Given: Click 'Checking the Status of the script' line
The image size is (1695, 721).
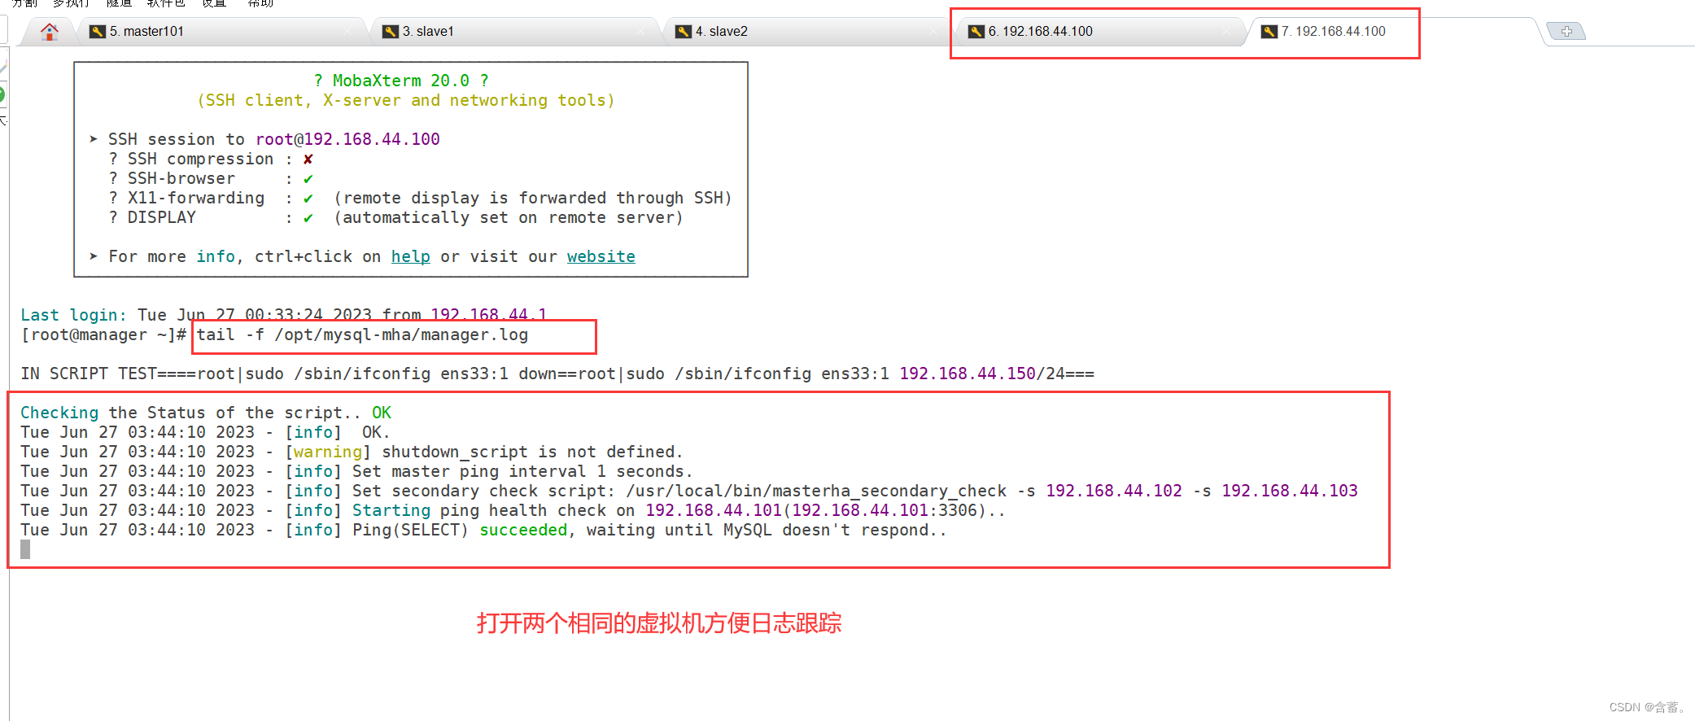Looking at the screenshot, I should (x=206, y=413).
